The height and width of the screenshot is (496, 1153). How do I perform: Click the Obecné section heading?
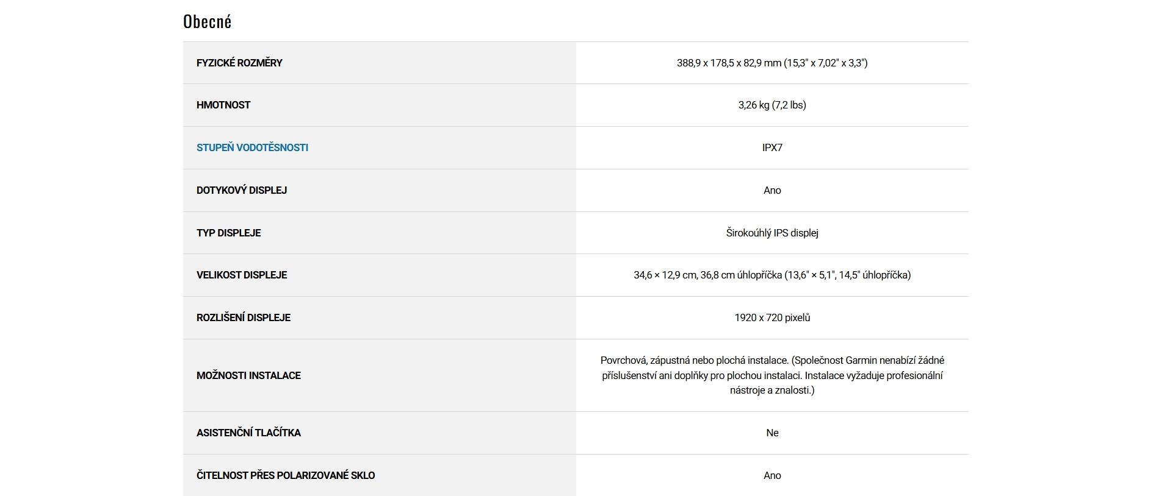click(x=207, y=22)
